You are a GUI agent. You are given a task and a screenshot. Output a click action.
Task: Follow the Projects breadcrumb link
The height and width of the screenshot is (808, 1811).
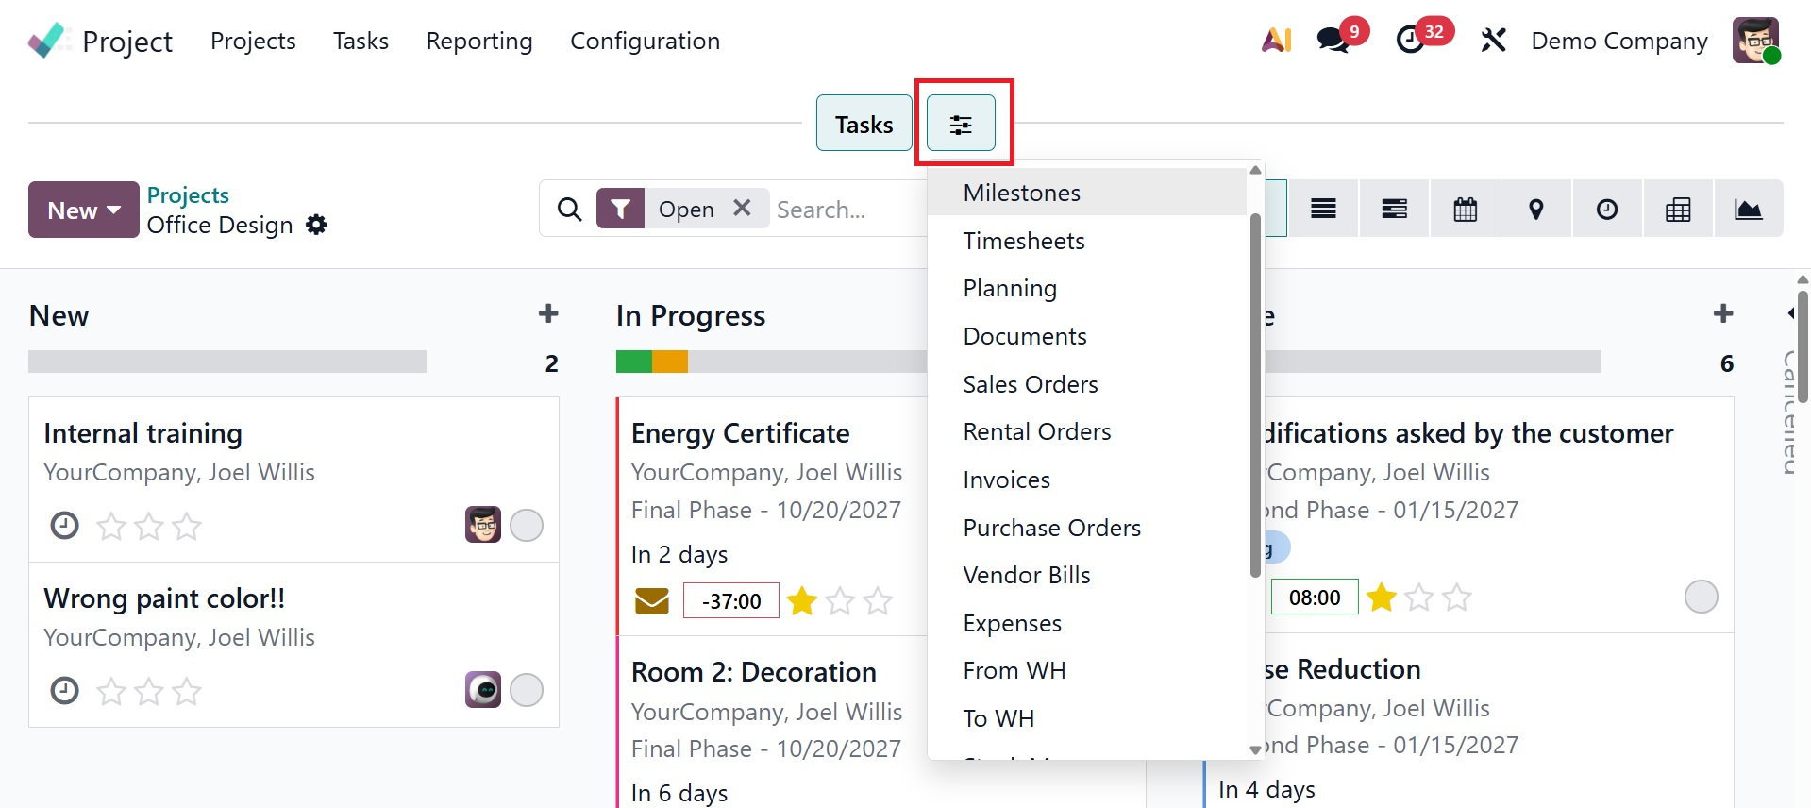(188, 194)
